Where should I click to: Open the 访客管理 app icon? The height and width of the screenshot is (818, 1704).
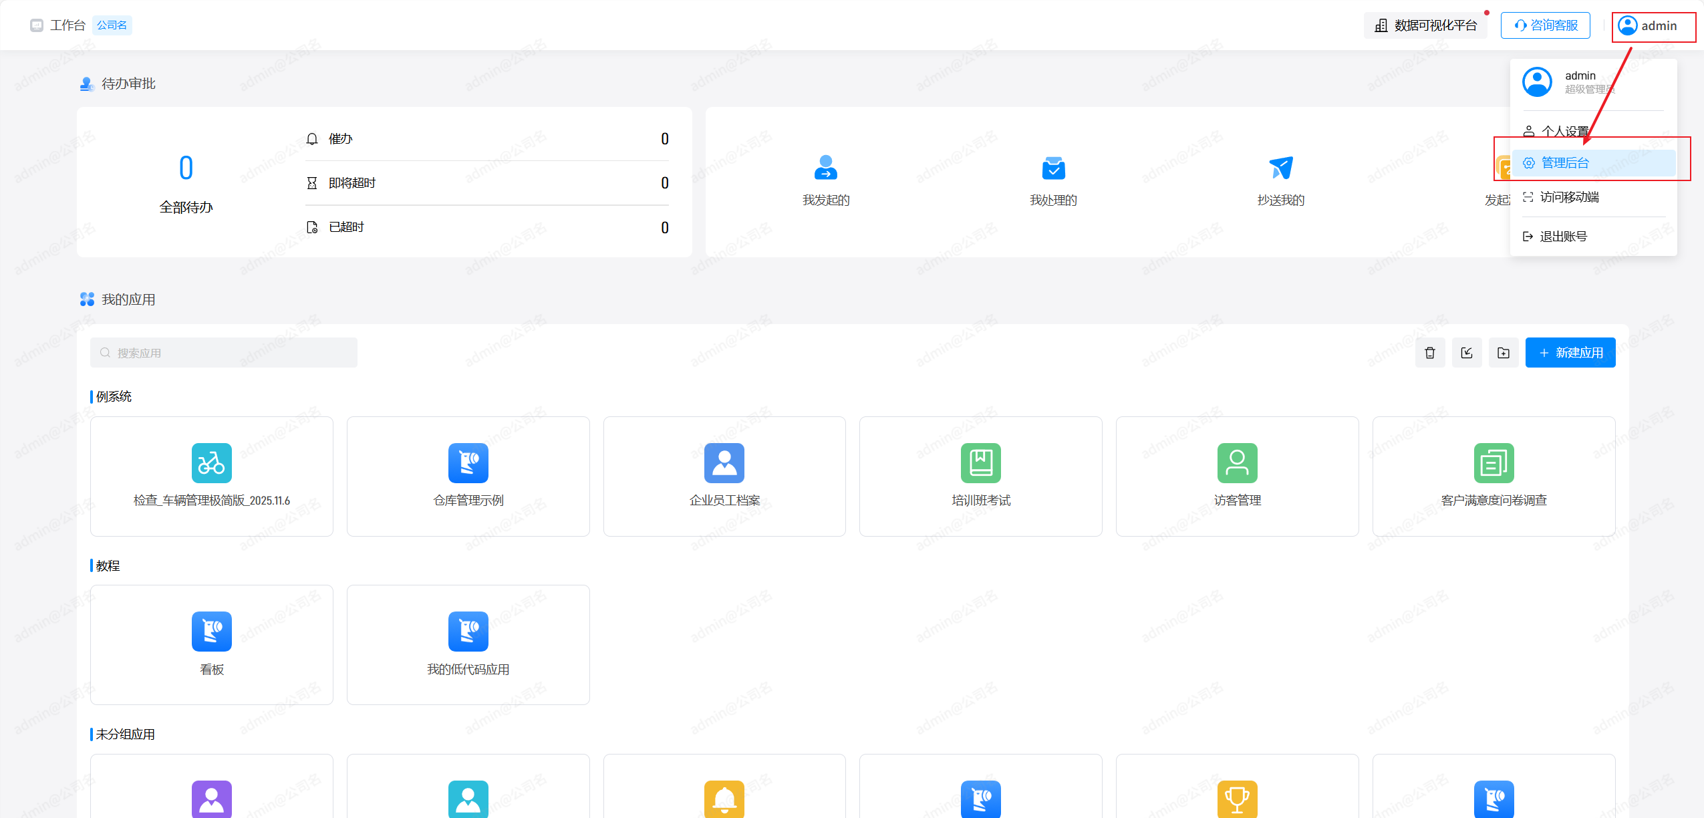click(x=1237, y=463)
